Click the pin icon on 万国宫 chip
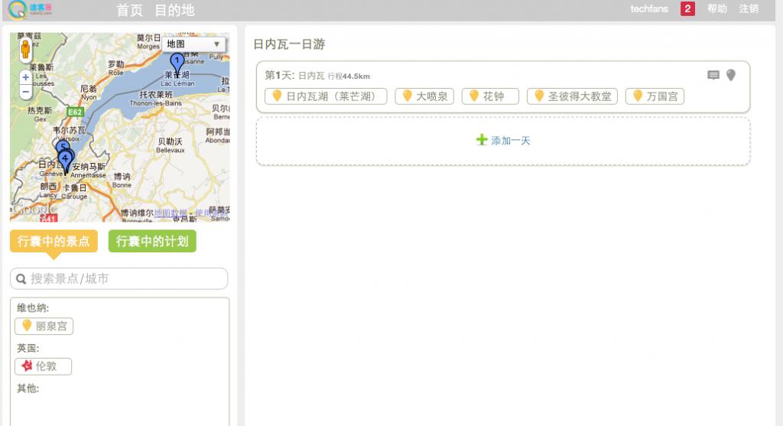 click(x=638, y=96)
